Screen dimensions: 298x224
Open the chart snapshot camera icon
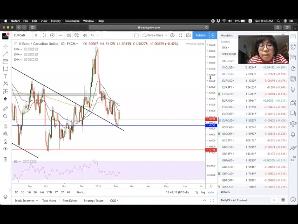(188, 35)
